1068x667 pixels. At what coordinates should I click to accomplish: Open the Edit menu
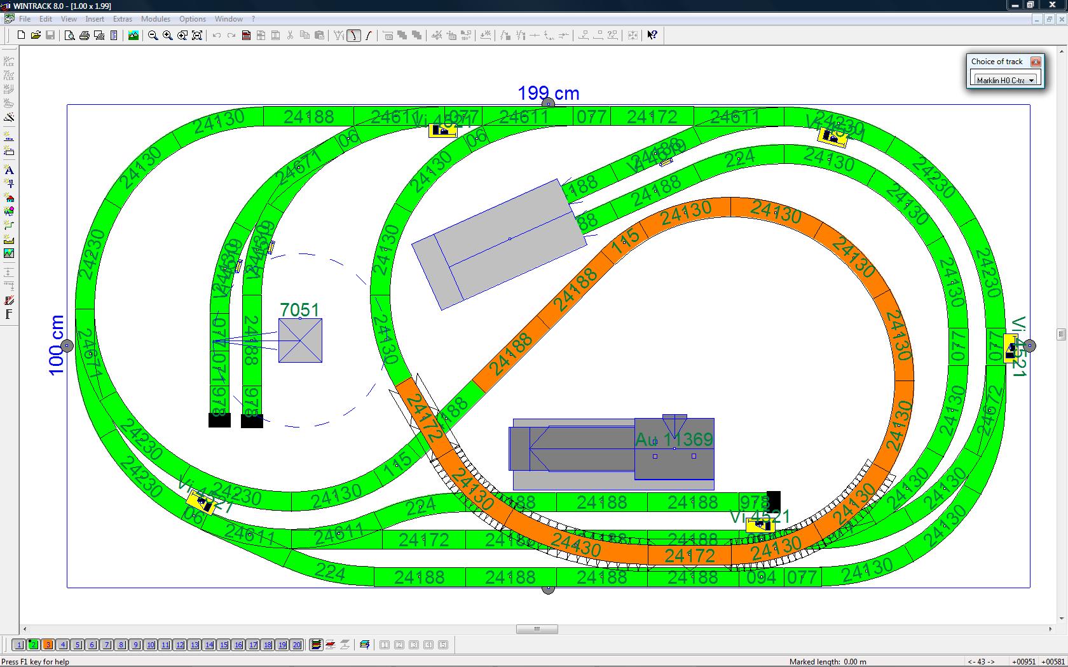pyautogui.click(x=46, y=19)
